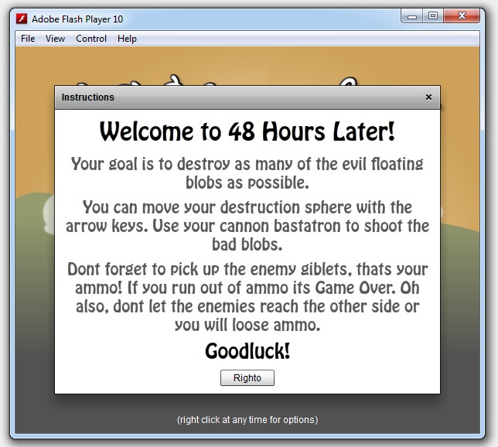Click the paragraph about picking up enemy giblets
This screenshot has height=447, width=498.
pos(247,298)
